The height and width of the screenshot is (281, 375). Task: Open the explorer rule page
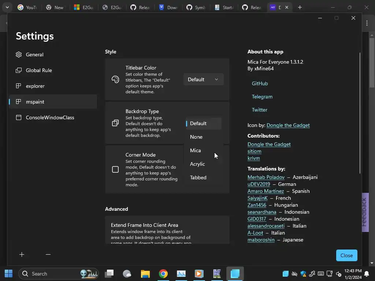(x=53, y=86)
